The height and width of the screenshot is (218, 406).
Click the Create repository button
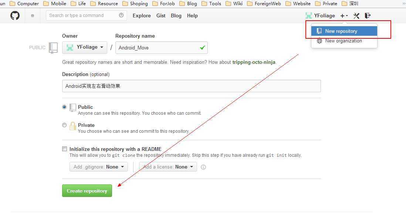87,191
